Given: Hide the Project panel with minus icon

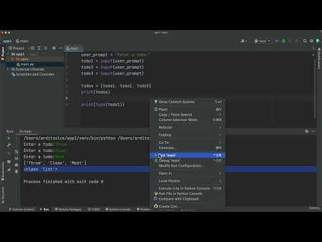Looking at the screenshot, I should (60, 48).
